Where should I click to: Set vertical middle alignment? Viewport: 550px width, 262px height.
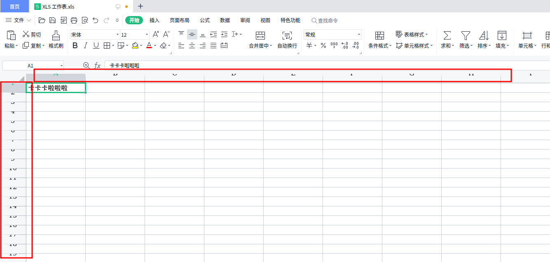point(192,34)
